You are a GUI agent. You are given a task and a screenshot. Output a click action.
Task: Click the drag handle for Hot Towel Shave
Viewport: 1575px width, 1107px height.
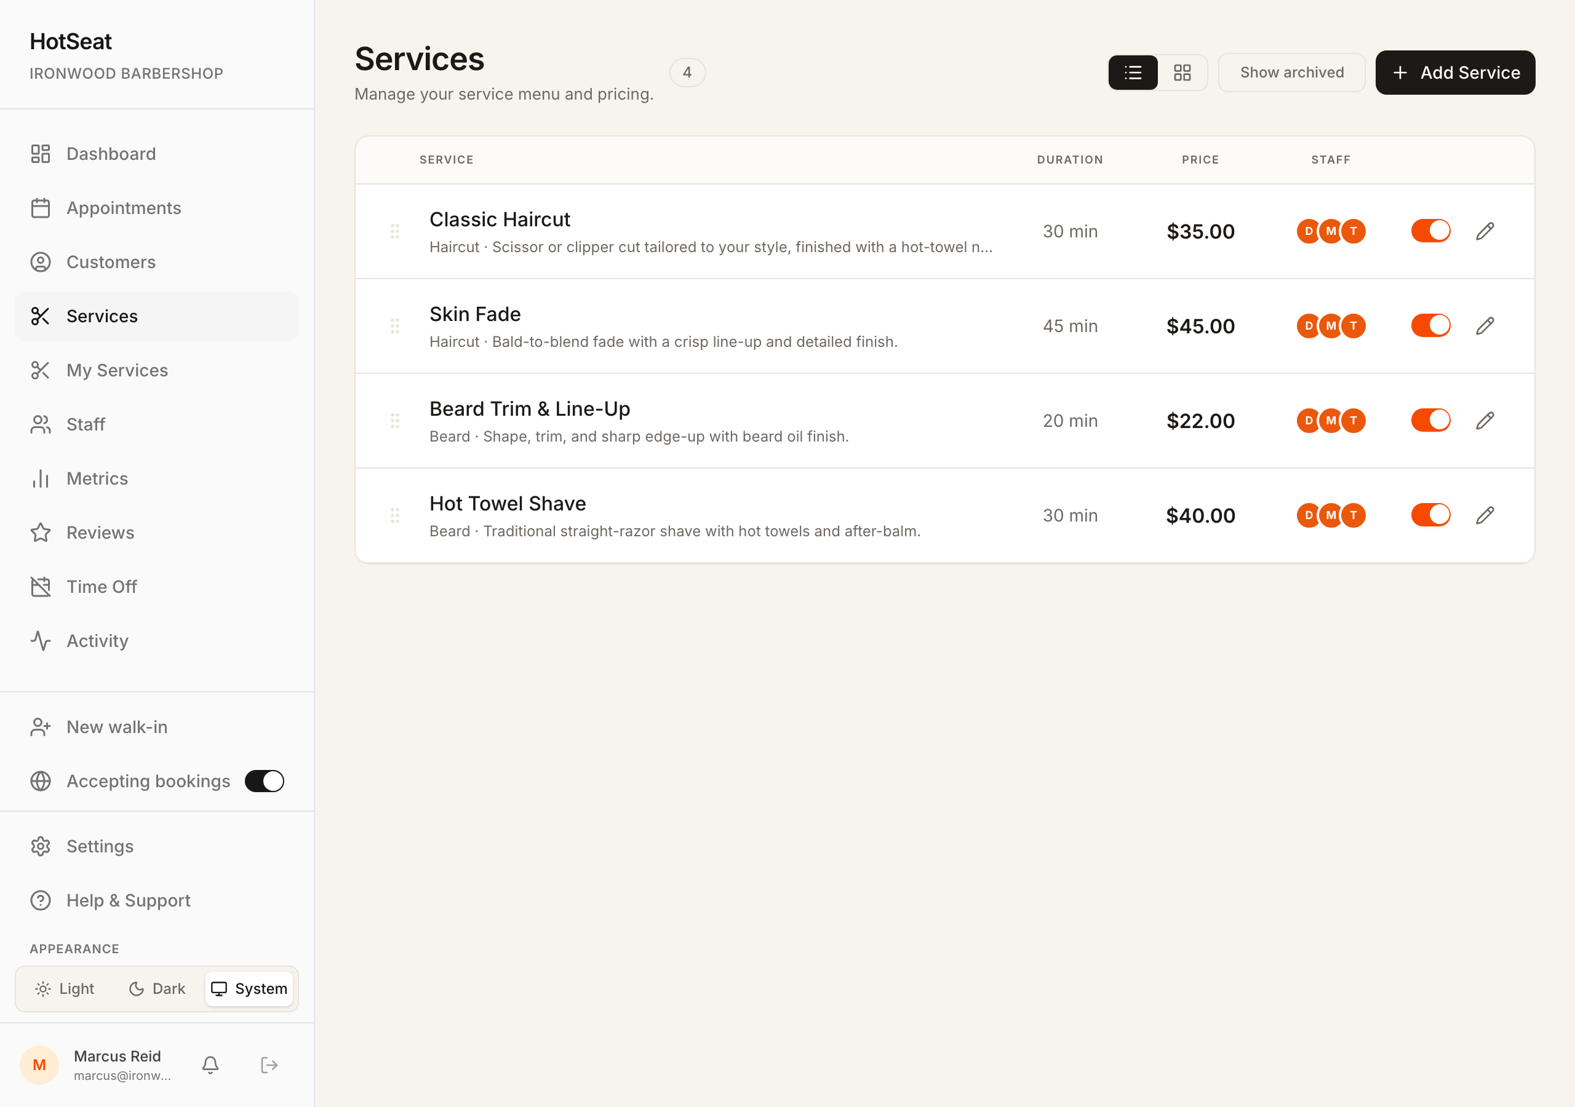coord(395,515)
